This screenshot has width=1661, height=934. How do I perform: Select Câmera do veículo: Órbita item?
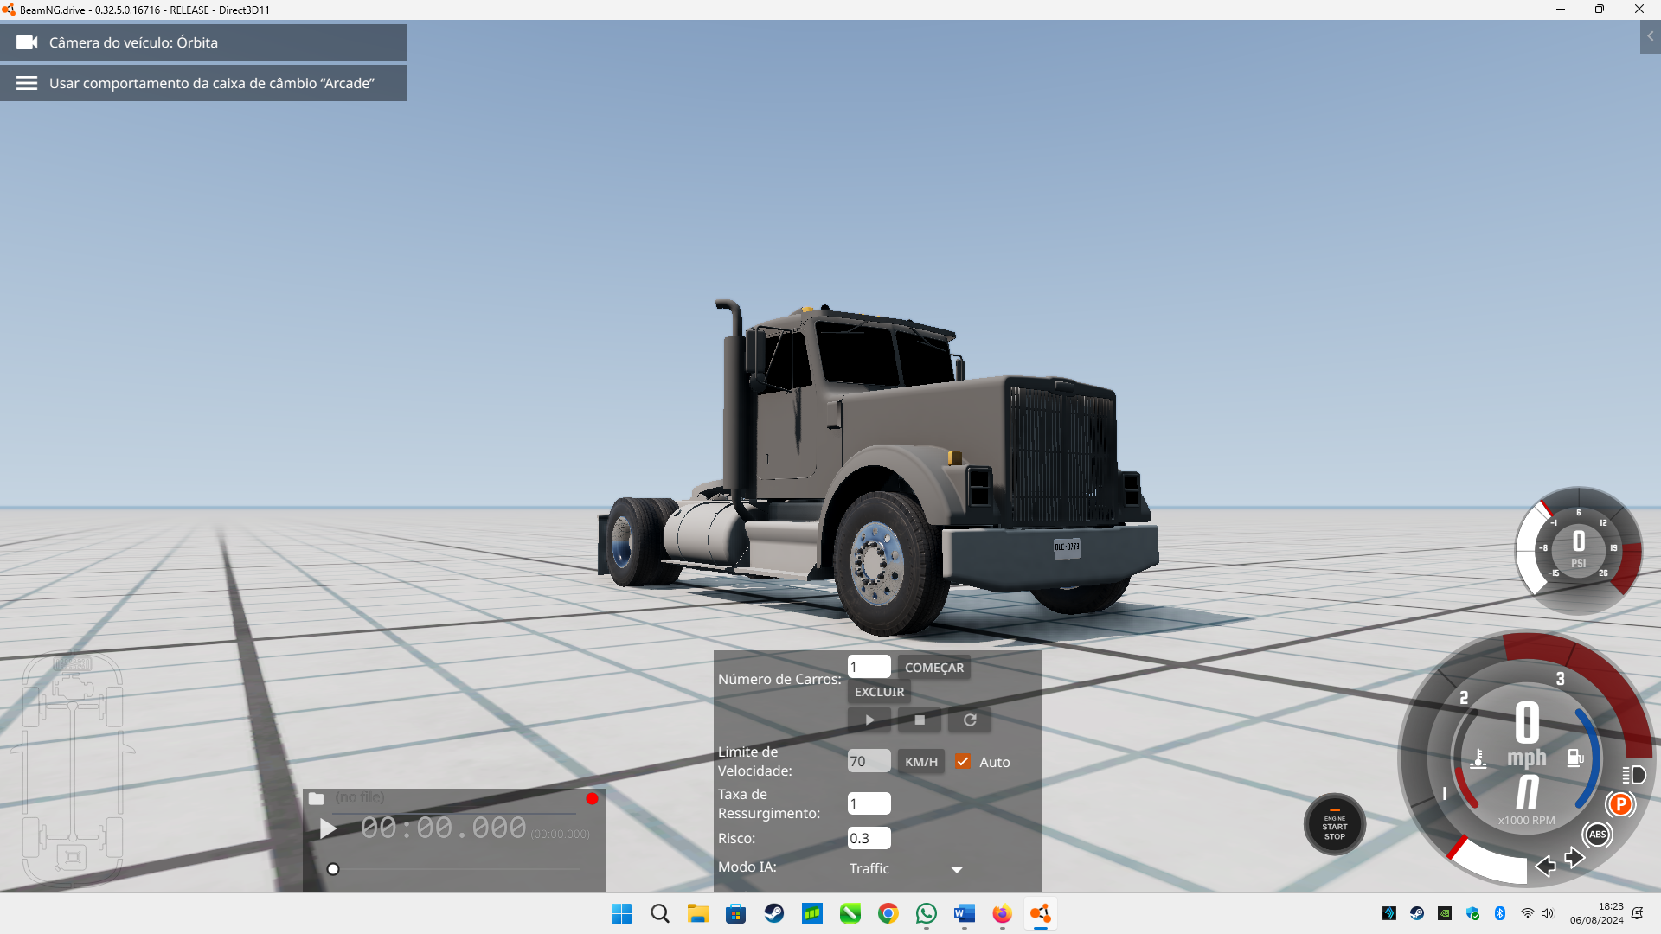click(x=203, y=42)
